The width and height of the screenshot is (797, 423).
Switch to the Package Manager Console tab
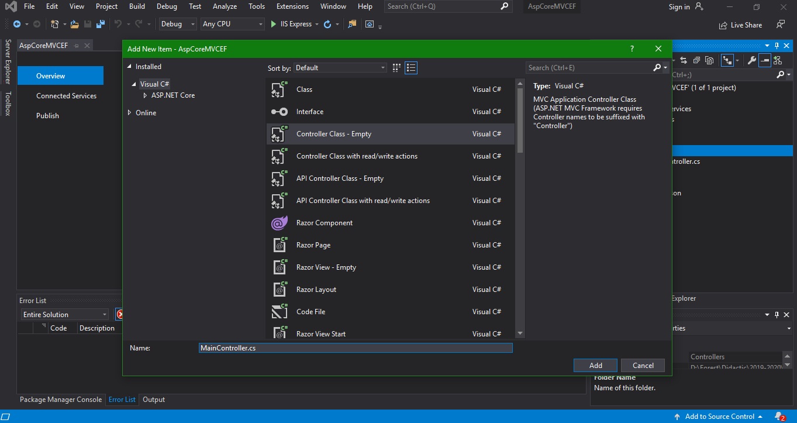click(x=61, y=400)
